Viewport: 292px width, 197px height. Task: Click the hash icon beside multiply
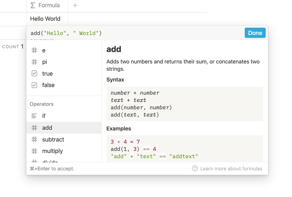[x=34, y=151]
